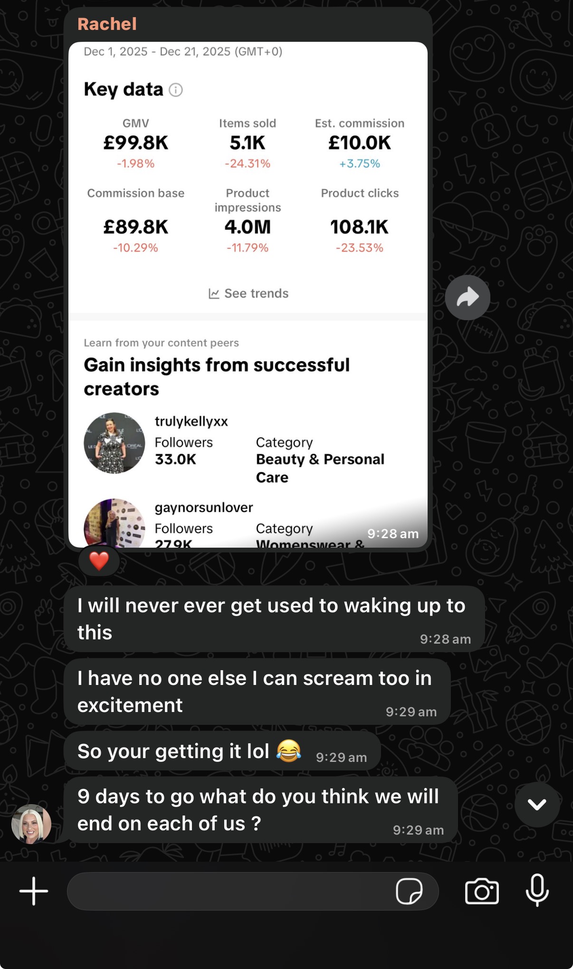Open the sticker picker in message field
Image resolution: width=573 pixels, height=969 pixels.
click(x=409, y=891)
